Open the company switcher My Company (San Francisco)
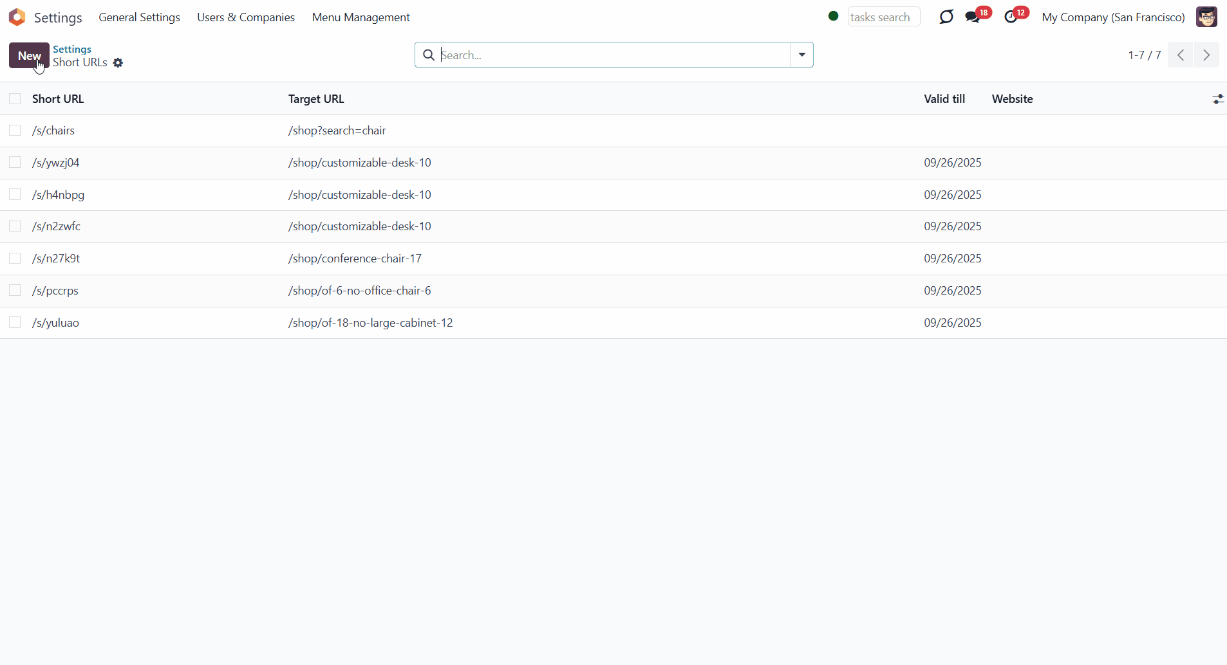 [1113, 17]
